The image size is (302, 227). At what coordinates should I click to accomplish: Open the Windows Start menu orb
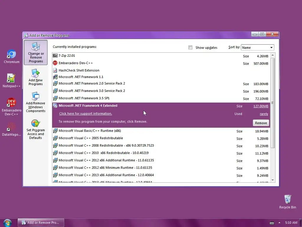click(7, 223)
